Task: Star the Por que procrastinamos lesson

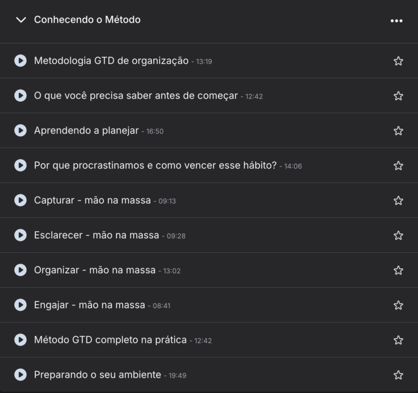Action: [x=398, y=166]
